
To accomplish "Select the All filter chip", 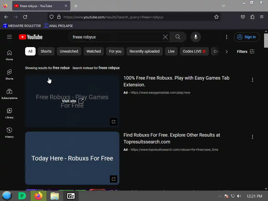I will point(30,51).
